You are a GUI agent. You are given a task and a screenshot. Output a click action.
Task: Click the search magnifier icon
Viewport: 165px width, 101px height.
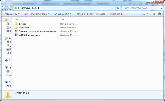pyautogui.click(x=161, y=8)
